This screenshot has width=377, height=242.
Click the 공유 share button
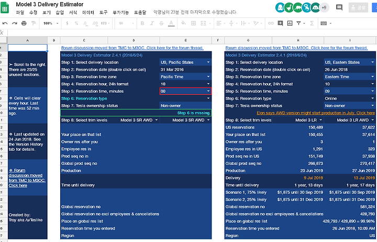point(358,8)
